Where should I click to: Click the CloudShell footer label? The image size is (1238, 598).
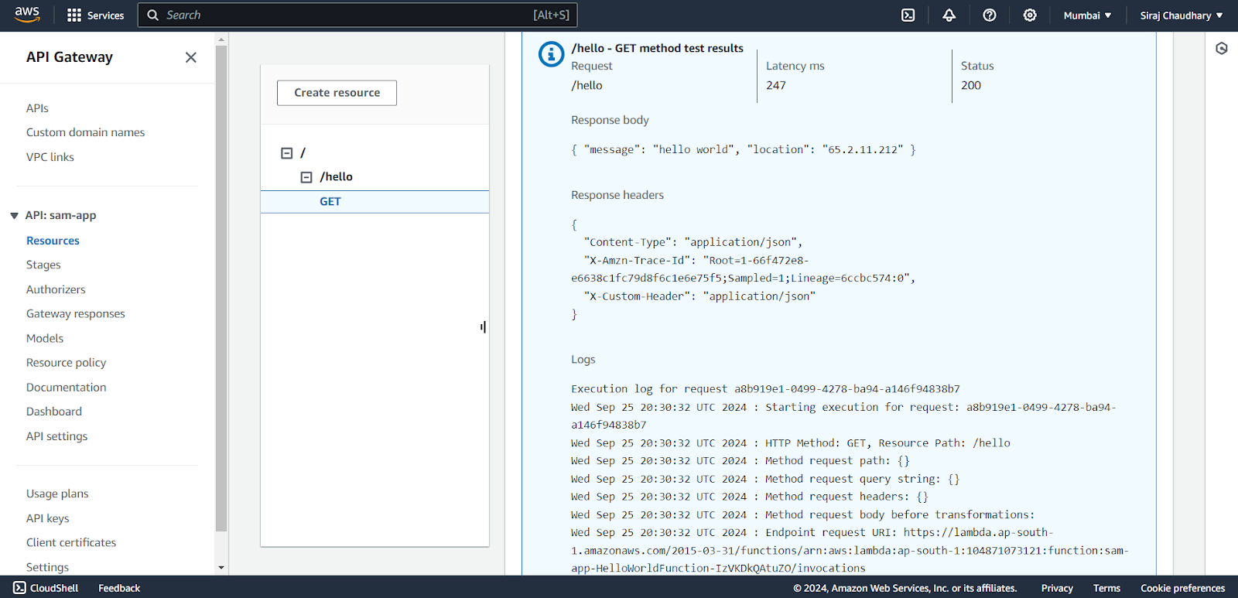point(54,588)
